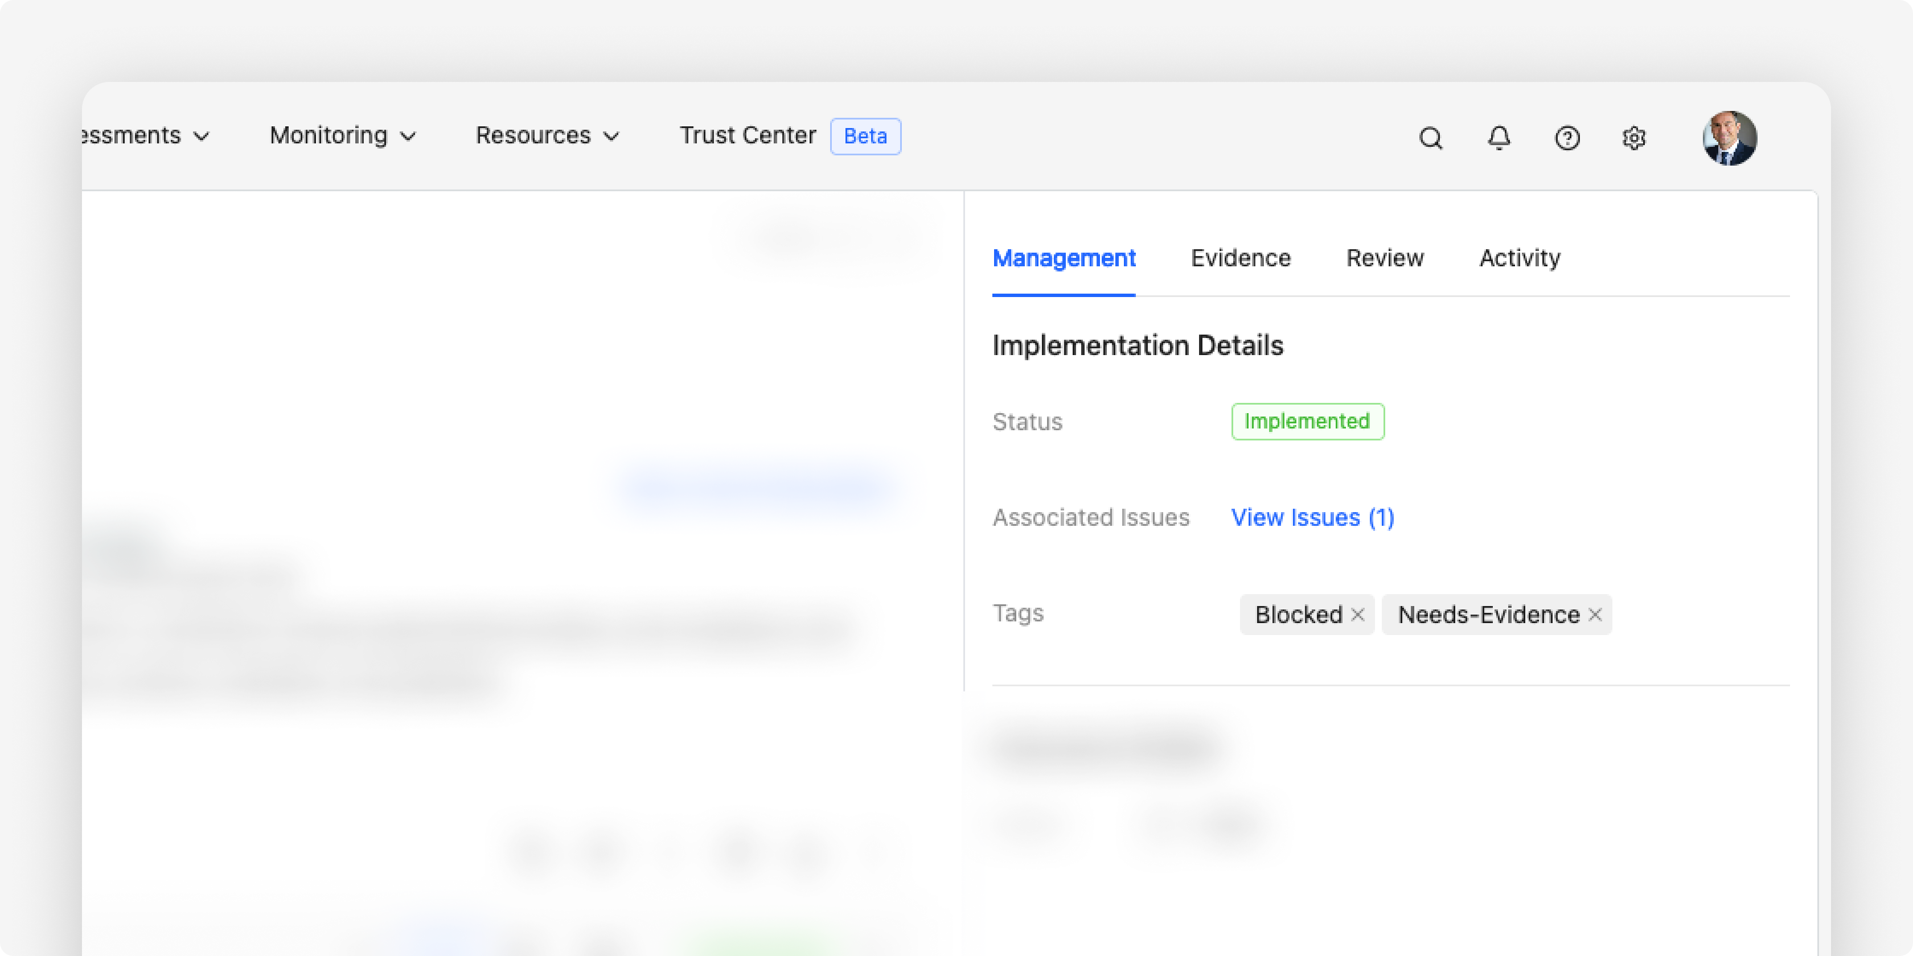
Task: Click the search magnifier icon
Action: 1430,138
